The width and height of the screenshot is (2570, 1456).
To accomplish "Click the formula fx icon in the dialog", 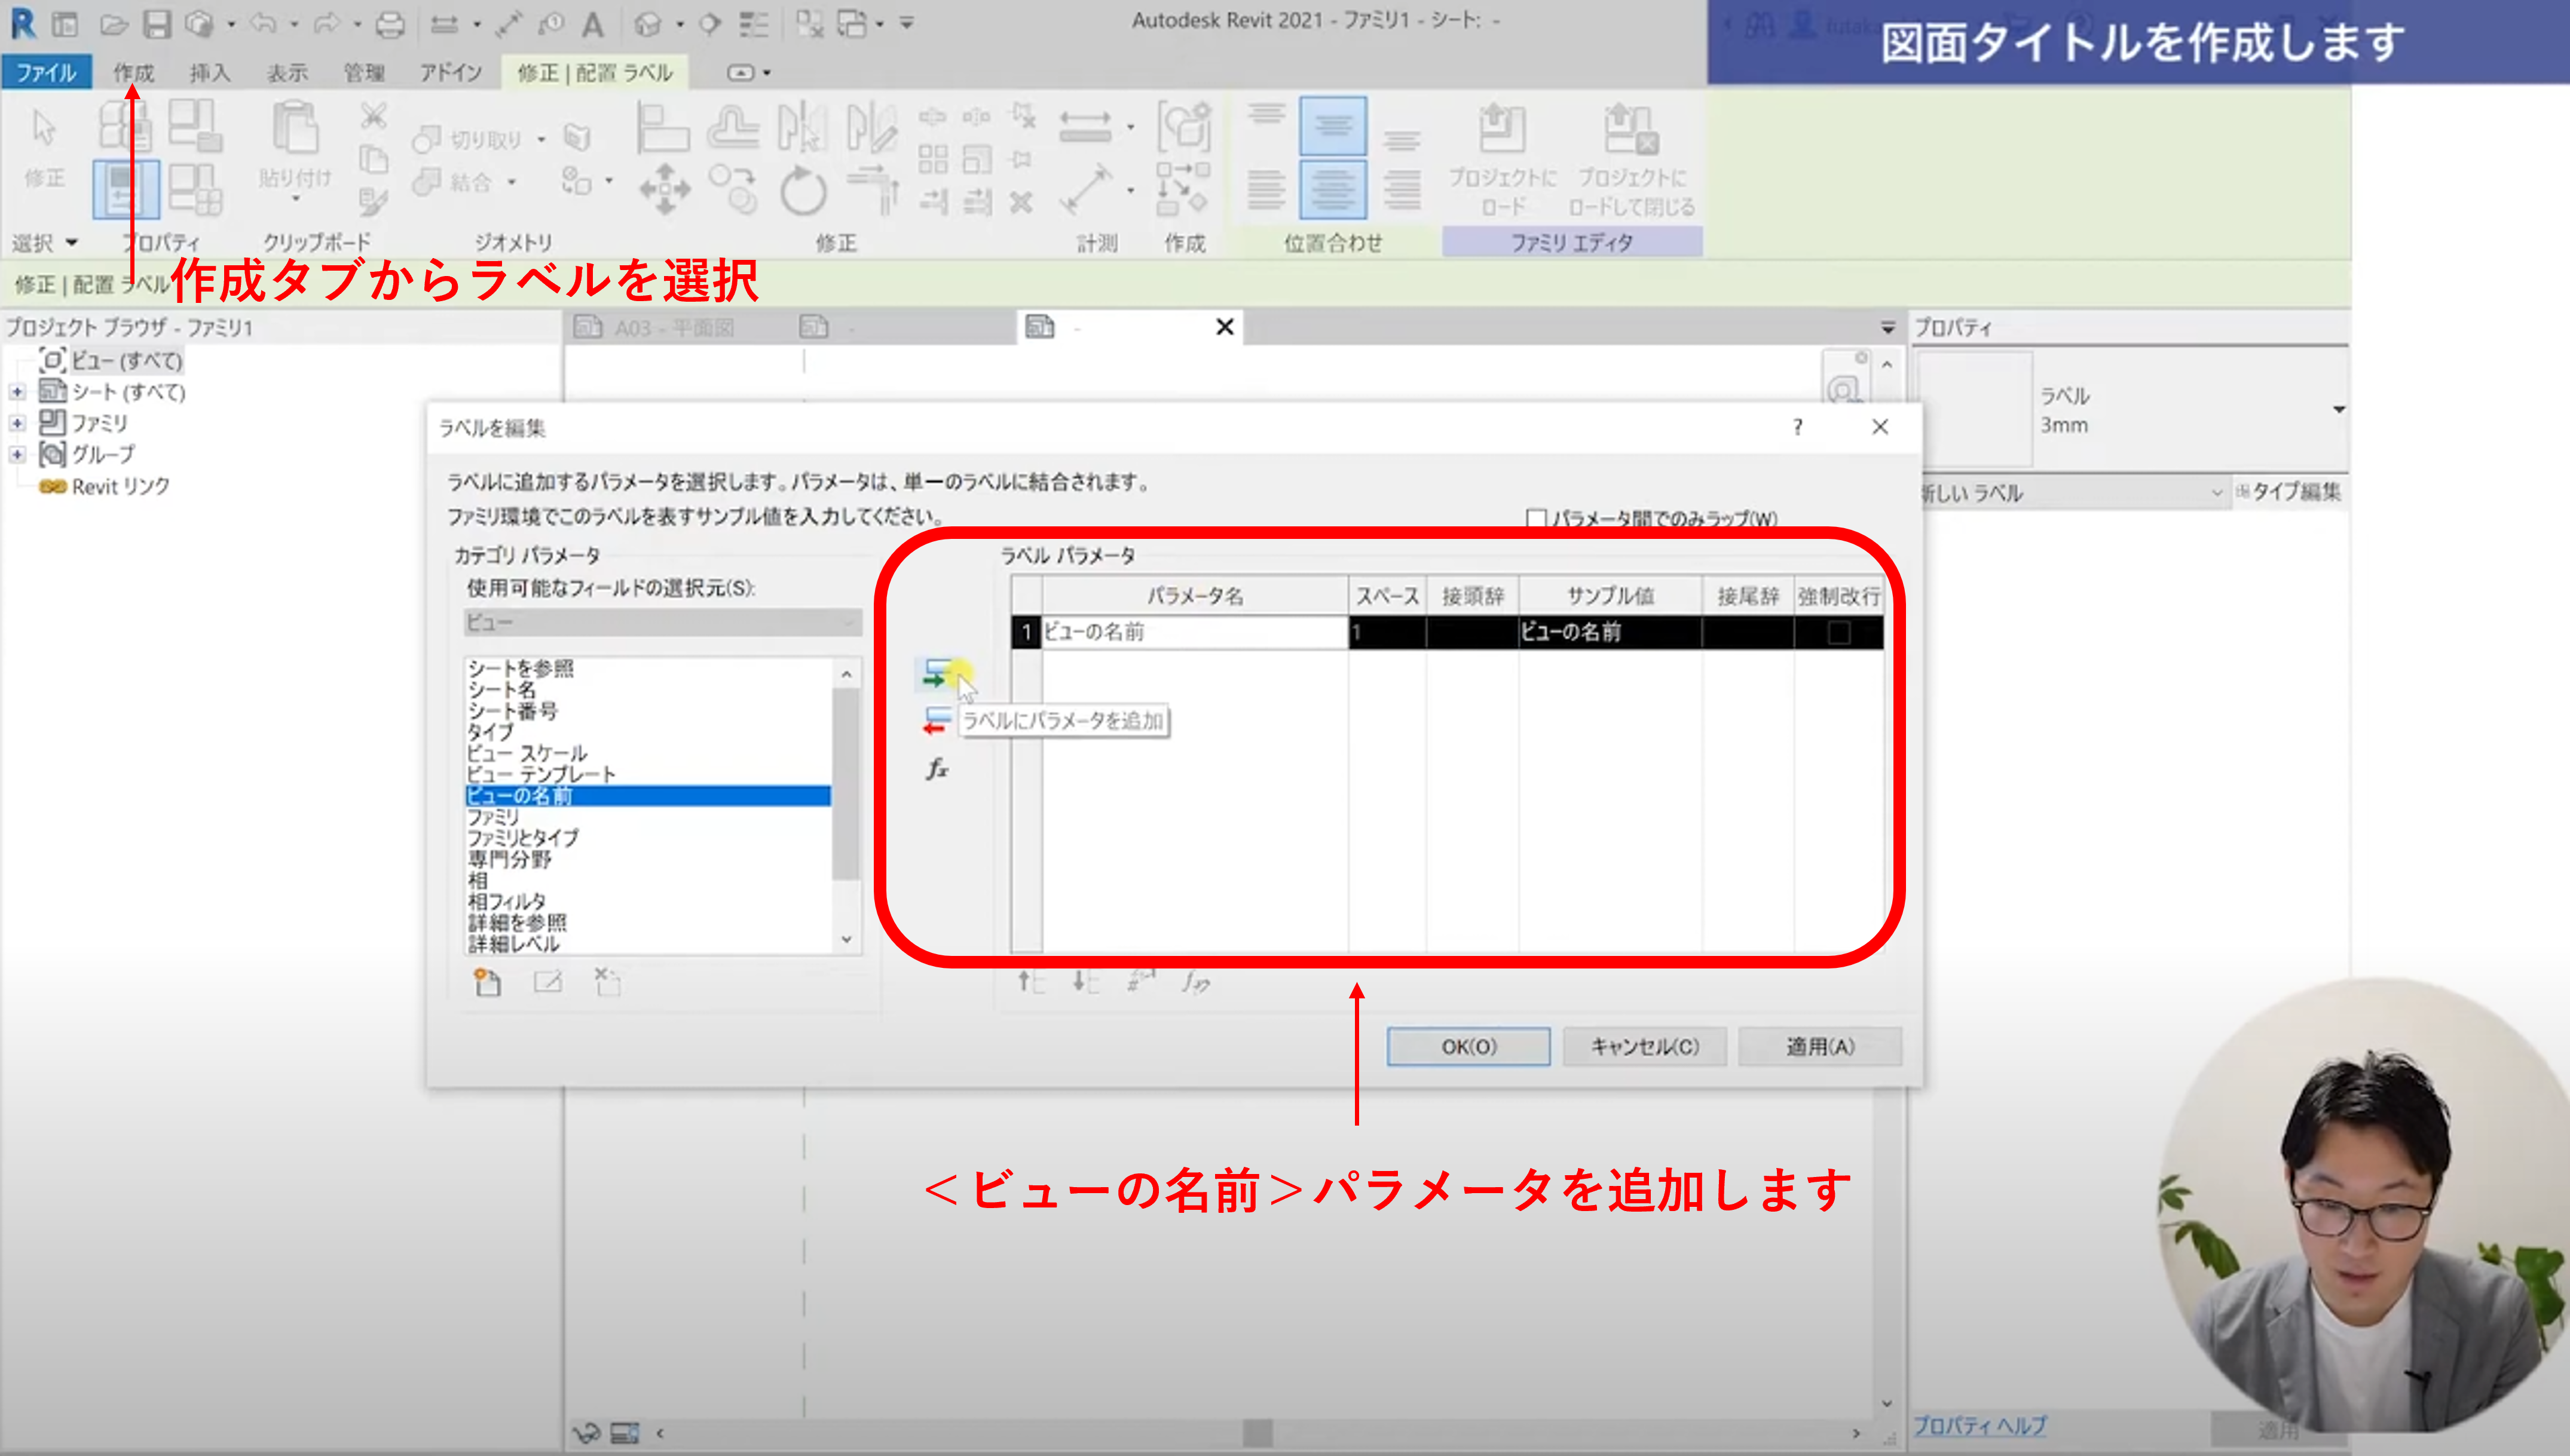I will [x=937, y=769].
